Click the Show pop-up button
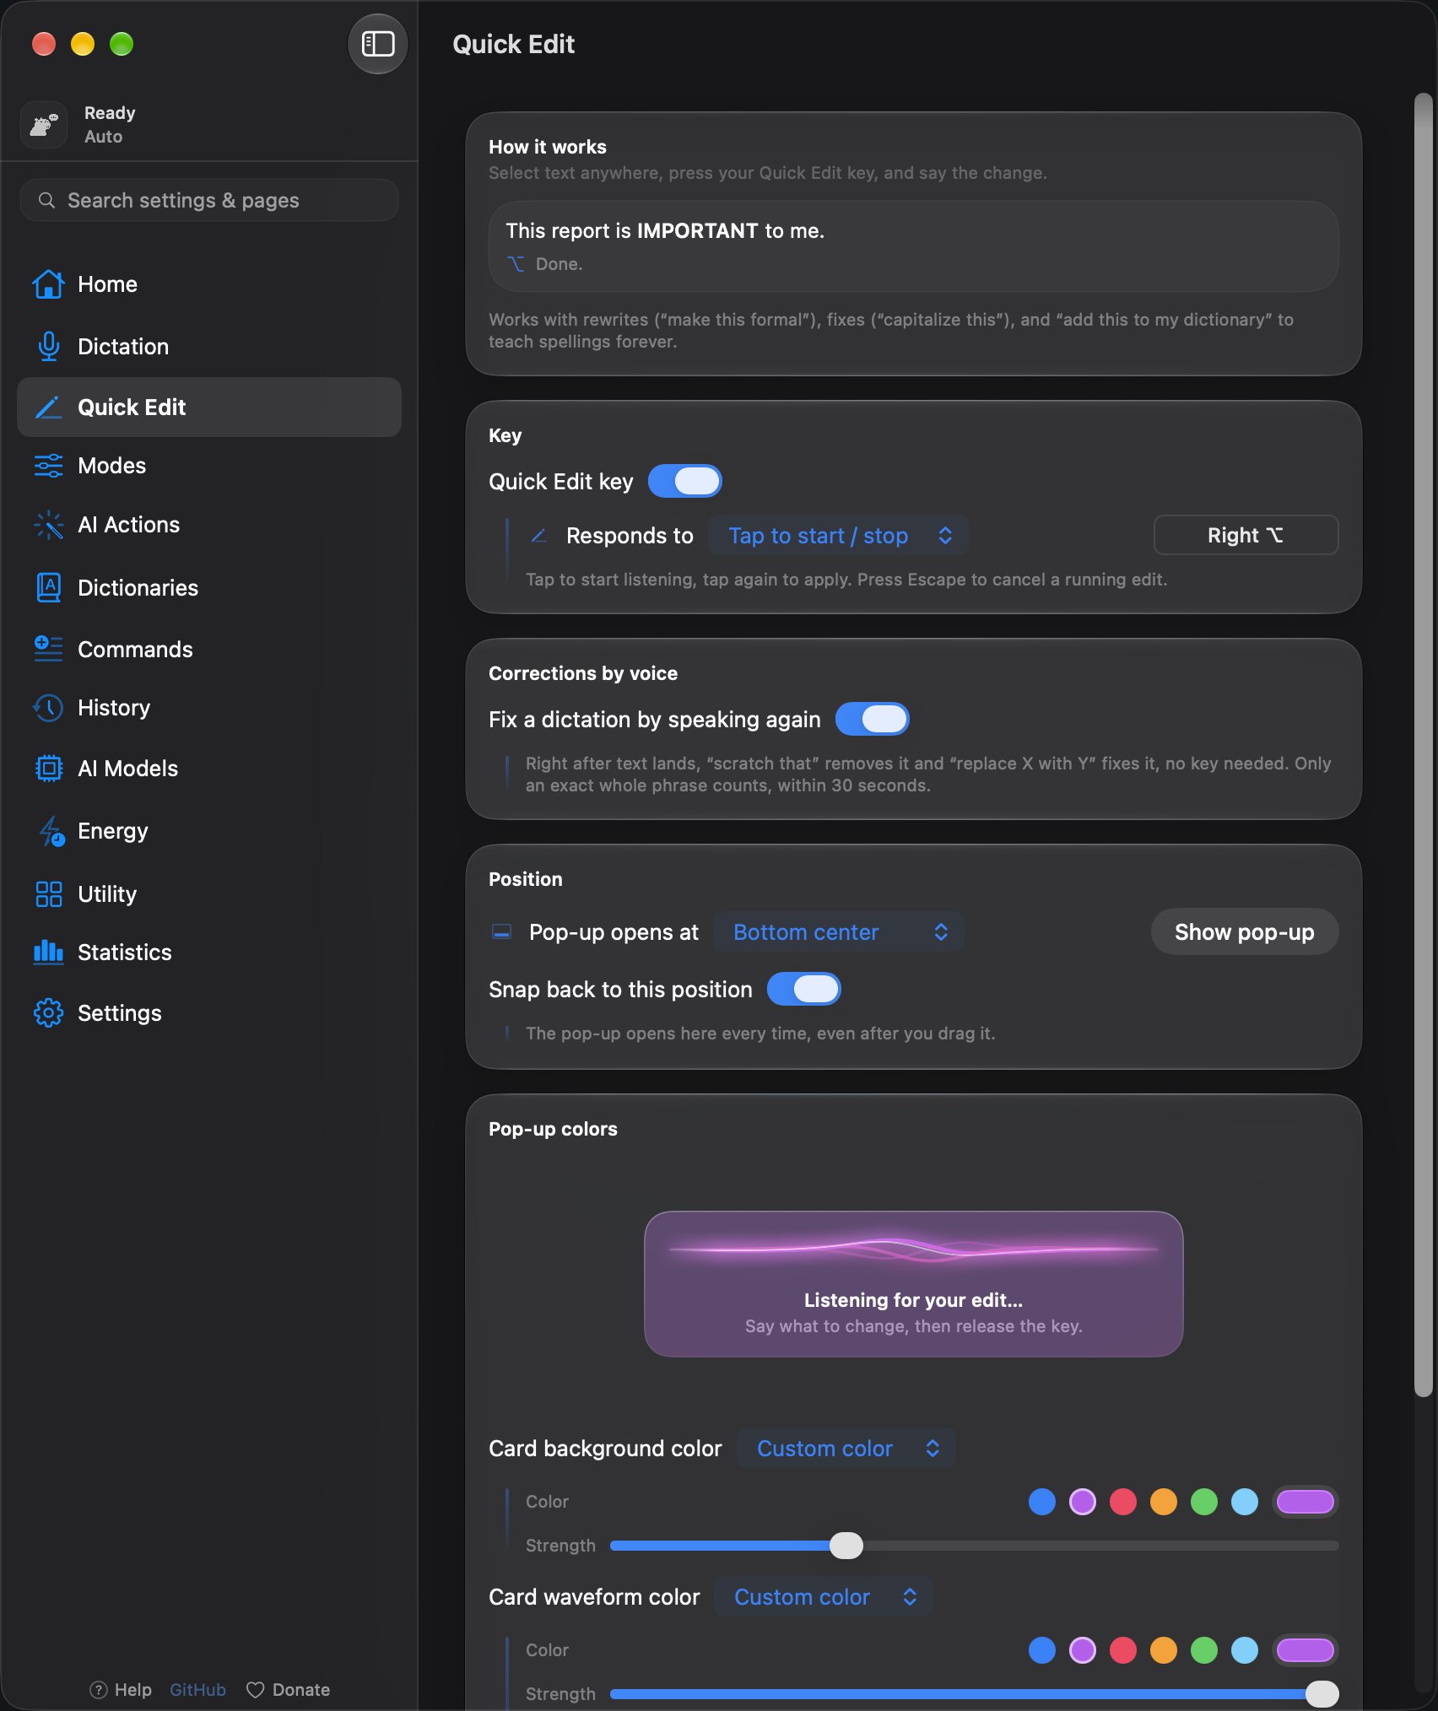The image size is (1438, 1711). pos(1245,931)
